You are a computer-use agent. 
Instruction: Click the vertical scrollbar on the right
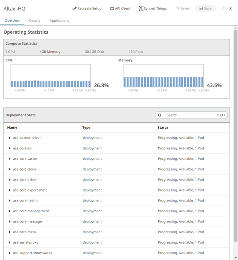235,134
